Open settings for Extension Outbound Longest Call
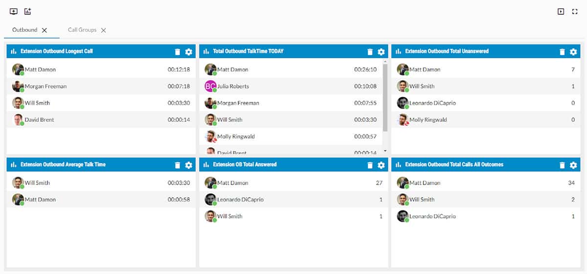 [189, 52]
